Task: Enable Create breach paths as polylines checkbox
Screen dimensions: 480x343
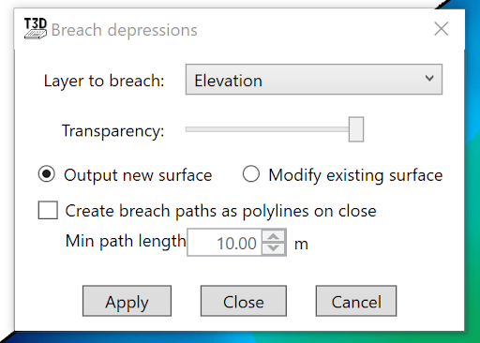Action: click(48, 210)
